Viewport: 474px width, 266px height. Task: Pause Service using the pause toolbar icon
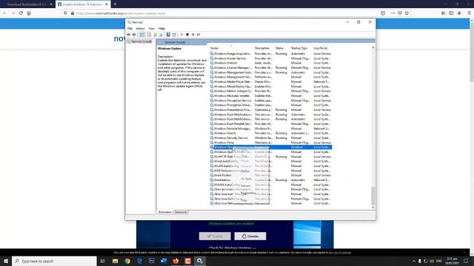(x=193, y=35)
